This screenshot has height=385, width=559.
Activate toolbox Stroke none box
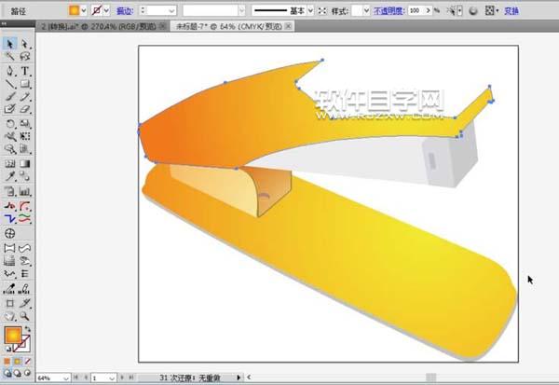click(24, 345)
